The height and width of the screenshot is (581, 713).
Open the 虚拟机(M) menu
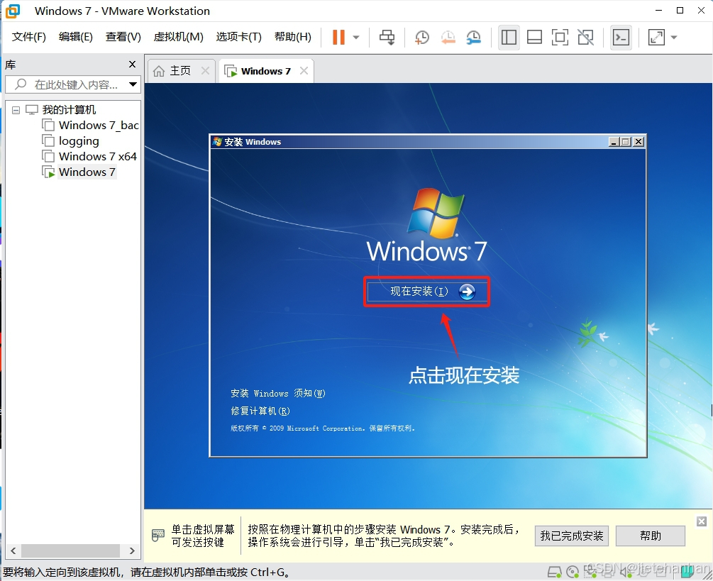(178, 37)
